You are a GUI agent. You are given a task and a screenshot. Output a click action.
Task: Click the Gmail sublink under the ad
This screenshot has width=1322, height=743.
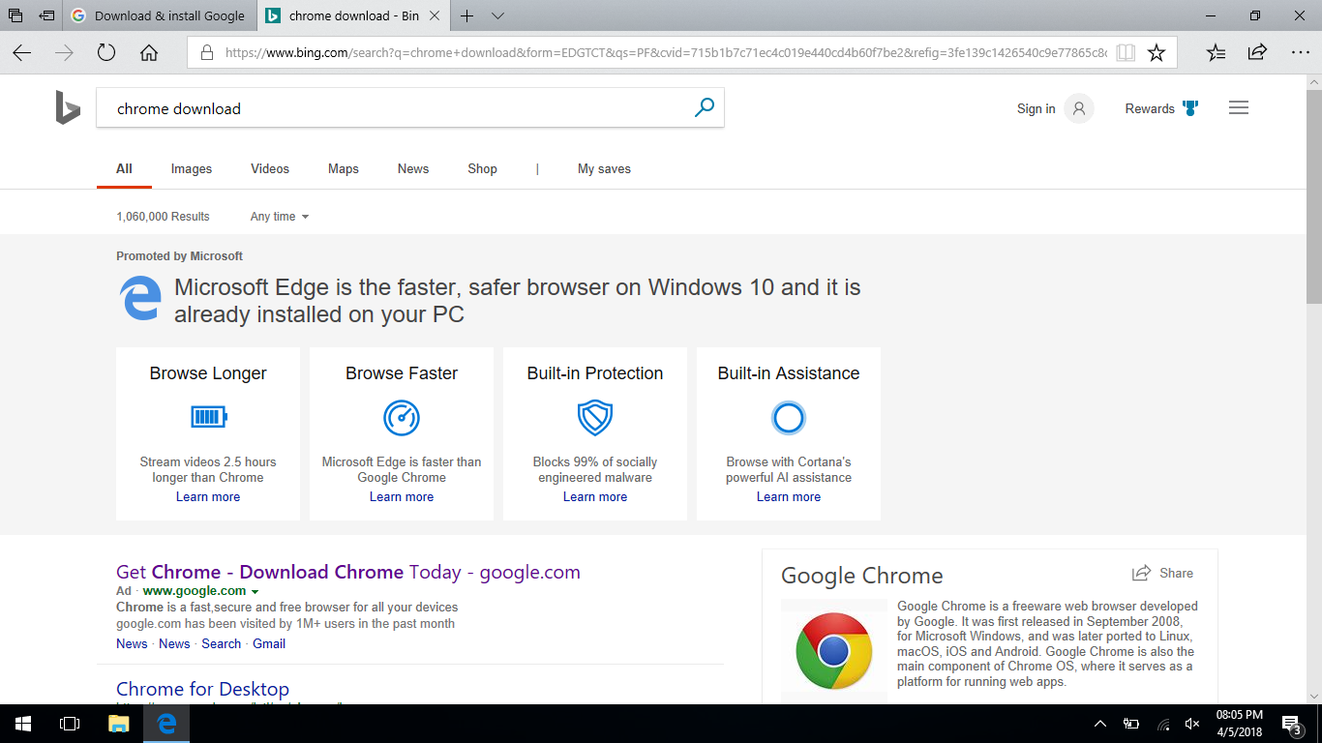(x=269, y=643)
